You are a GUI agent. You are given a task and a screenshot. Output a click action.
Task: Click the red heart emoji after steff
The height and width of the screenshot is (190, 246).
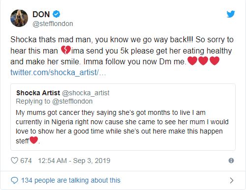[x=33, y=140]
